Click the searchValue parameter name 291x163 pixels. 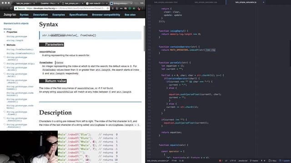[47, 52]
